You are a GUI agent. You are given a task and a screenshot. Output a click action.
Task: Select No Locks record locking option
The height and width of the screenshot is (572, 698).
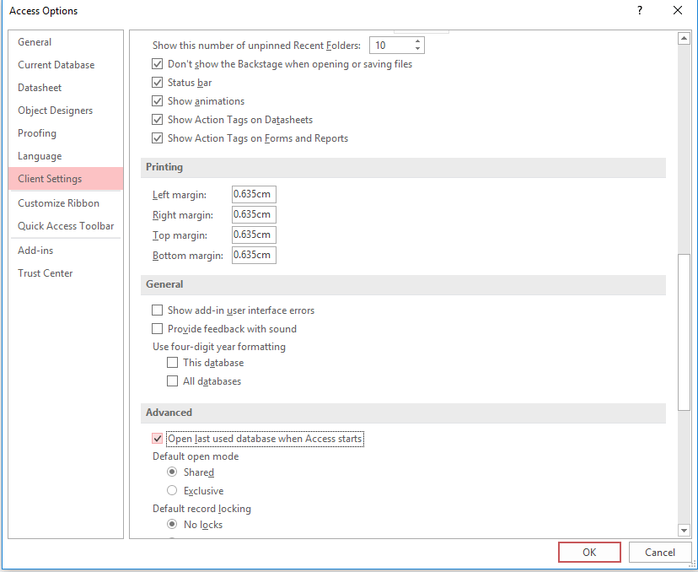(x=172, y=524)
